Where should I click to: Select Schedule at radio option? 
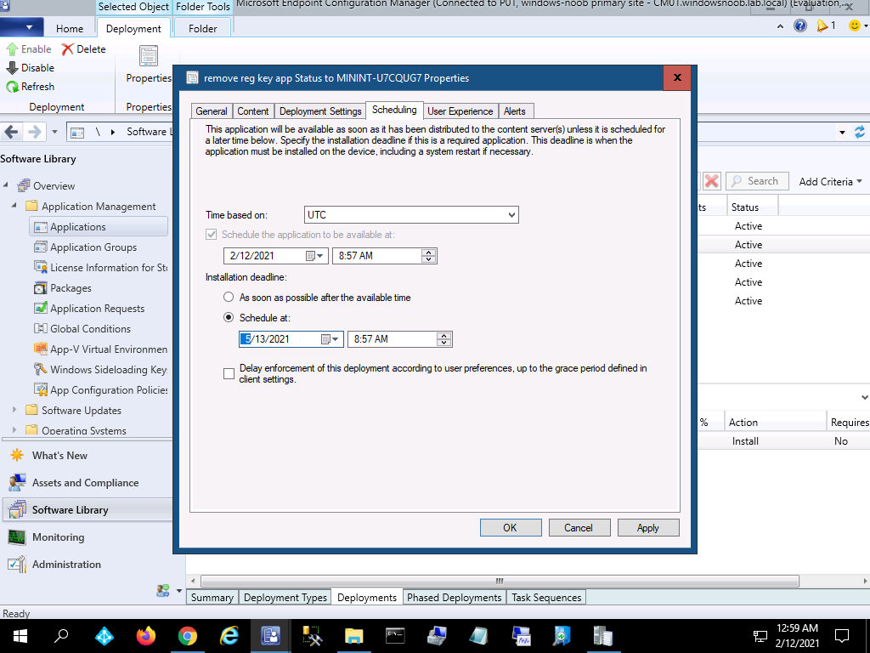228,318
